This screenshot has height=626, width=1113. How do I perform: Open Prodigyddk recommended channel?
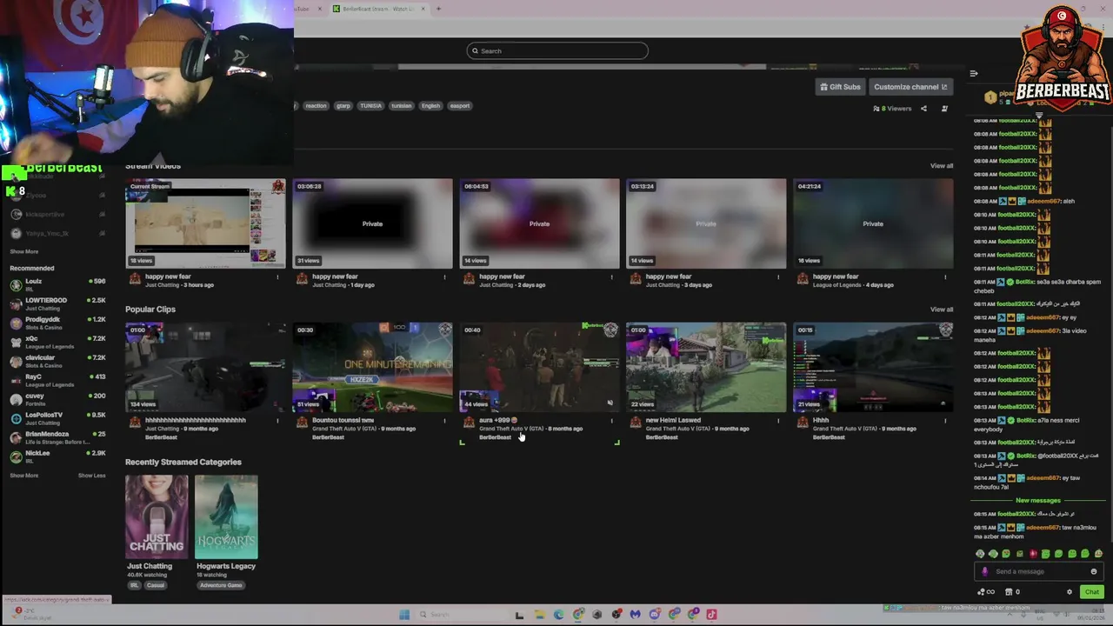coord(57,323)
